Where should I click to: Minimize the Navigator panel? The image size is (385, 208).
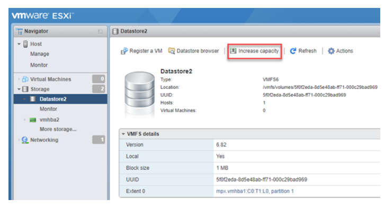[100, 31]
